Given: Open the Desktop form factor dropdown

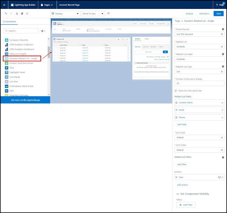Looking at the screenshot, I should tap(65, 13).
